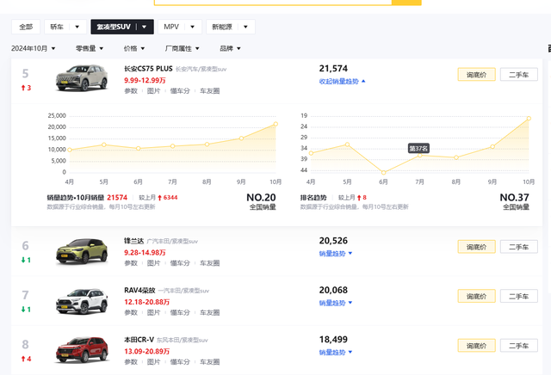The height and width of the screenshot is (375, 551).
Task: Open the 长安CS75 PLUS model title
Action: (148, 69)
